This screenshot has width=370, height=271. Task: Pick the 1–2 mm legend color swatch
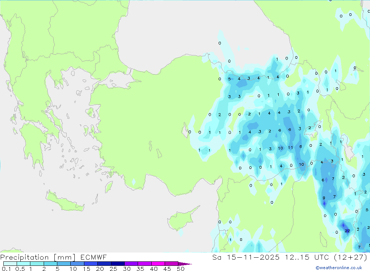[37, 264]
